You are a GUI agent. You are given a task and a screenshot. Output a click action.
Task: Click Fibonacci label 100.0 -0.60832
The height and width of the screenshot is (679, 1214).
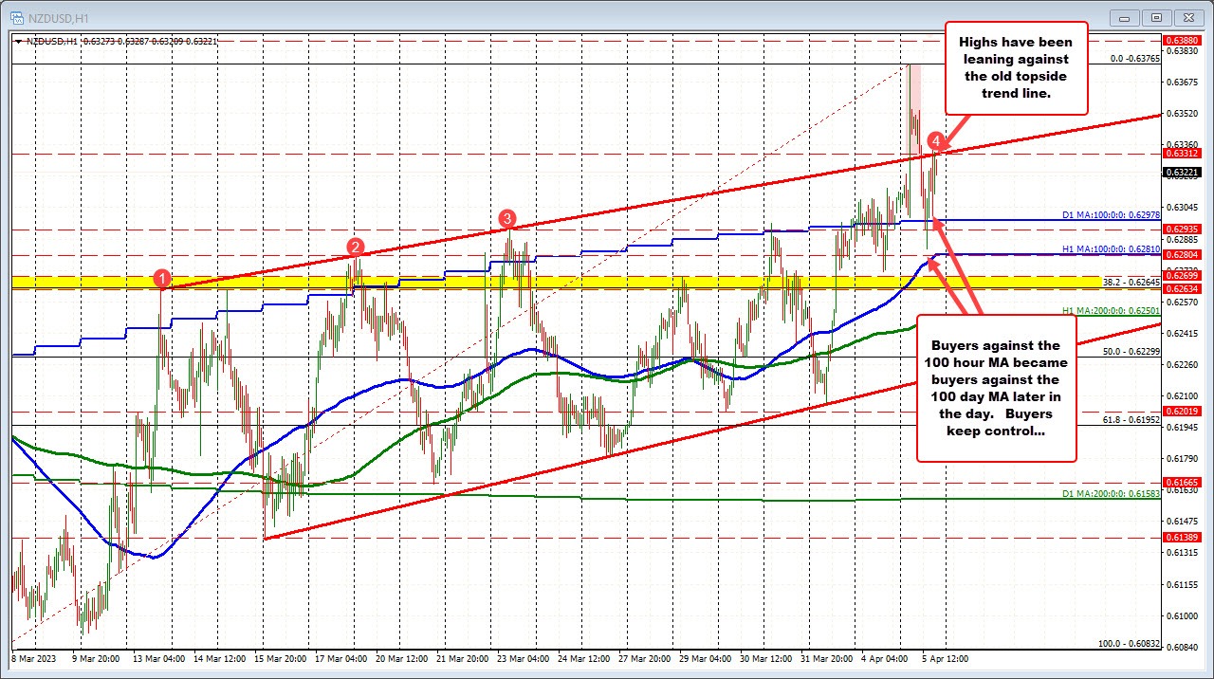pyautogui.click(x=1130, y=643)
